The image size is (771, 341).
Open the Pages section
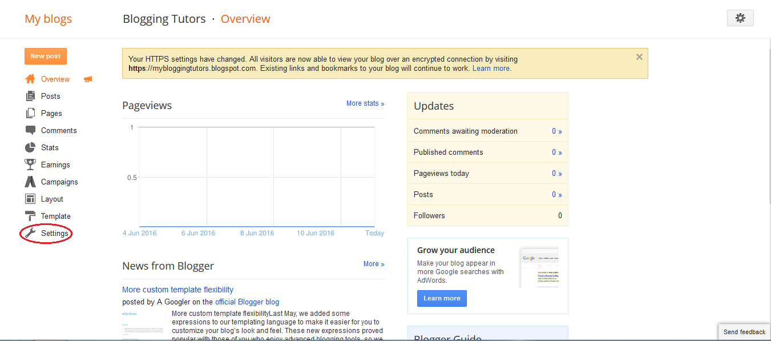(51, 113)
